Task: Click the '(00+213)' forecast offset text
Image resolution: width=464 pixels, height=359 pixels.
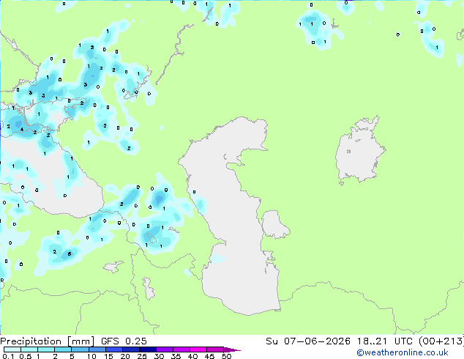Action: point(441,341)
